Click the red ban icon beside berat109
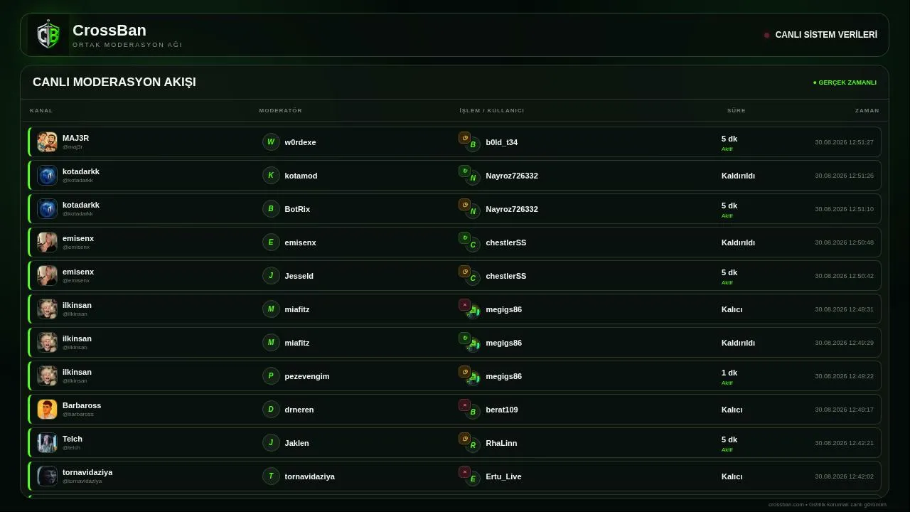 pos(464,405)
